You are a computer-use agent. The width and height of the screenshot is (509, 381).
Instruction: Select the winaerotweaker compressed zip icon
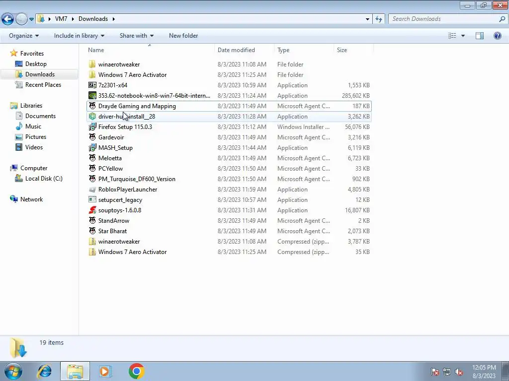point(92,242)
